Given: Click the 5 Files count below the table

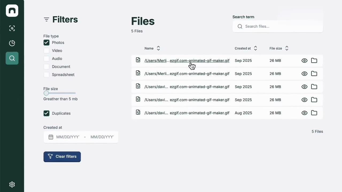Looking at the screenshot, I should (x=317, y=131).
